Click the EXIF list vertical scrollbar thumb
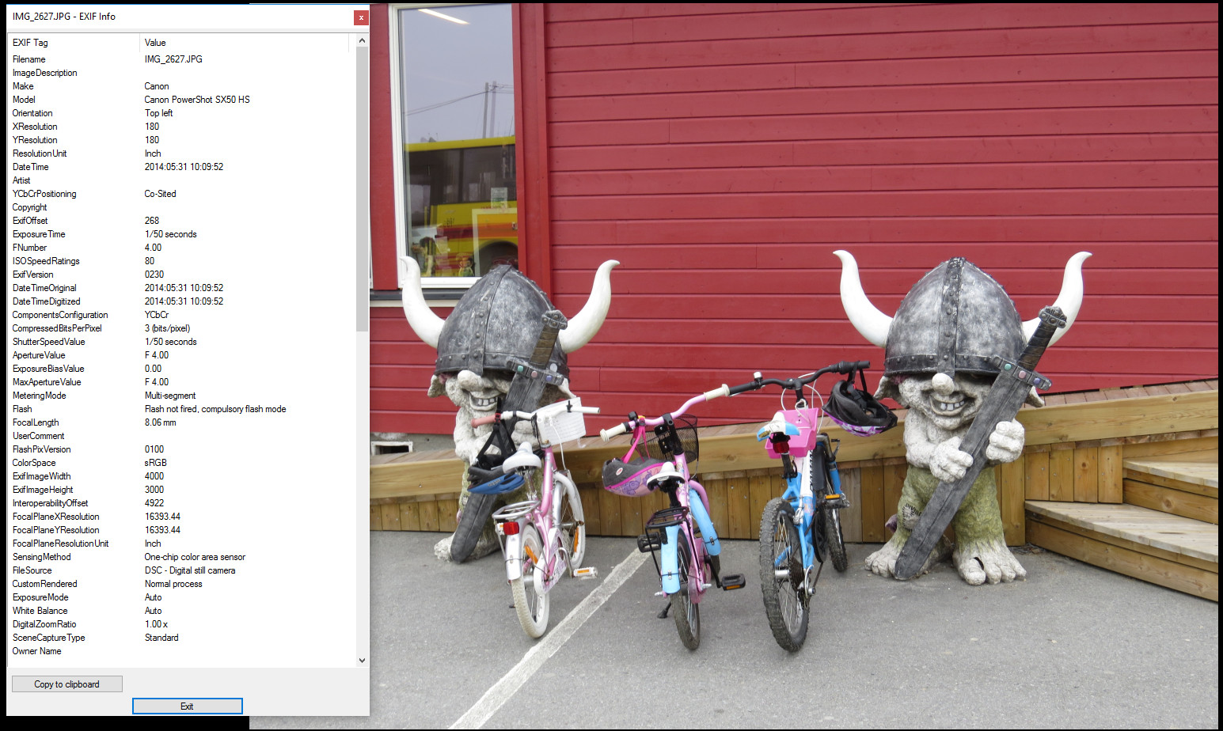Image resolution: width=1223 pixels, height=731 pixels. [362, 189]
